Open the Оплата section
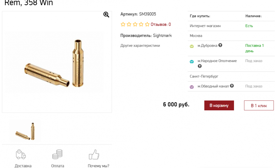The width and height of the screenshot is (275, 168). tap(58, 166)
